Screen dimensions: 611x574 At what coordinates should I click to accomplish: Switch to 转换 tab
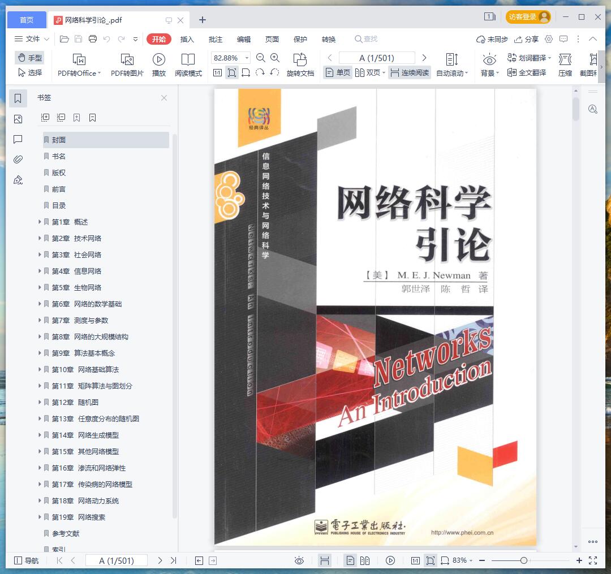(329, 40)
